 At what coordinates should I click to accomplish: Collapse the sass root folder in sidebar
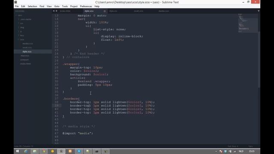pyautogui.click(x=20, y=15)
